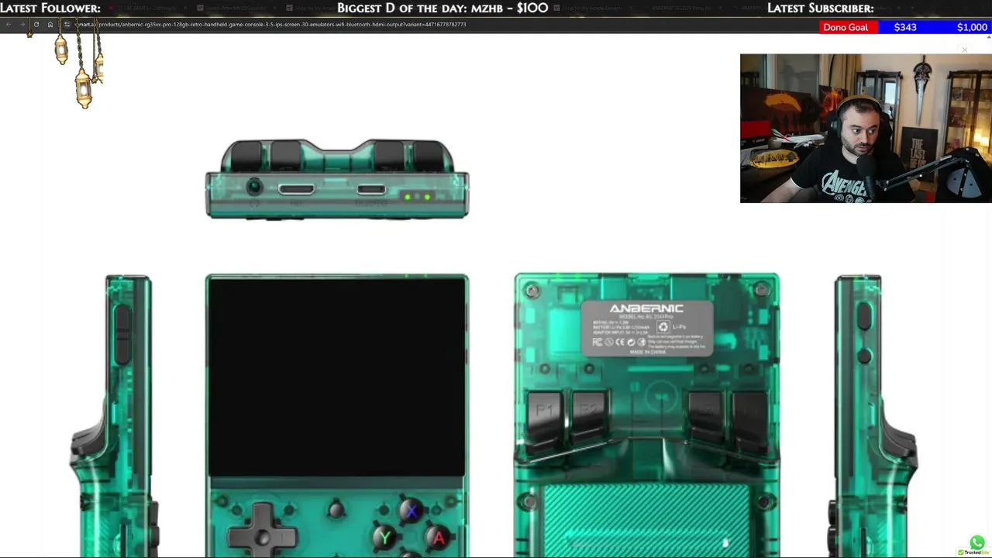992x558 pixels.
Task: Open the top-view image of the console
Action: (x=337, y=179)
